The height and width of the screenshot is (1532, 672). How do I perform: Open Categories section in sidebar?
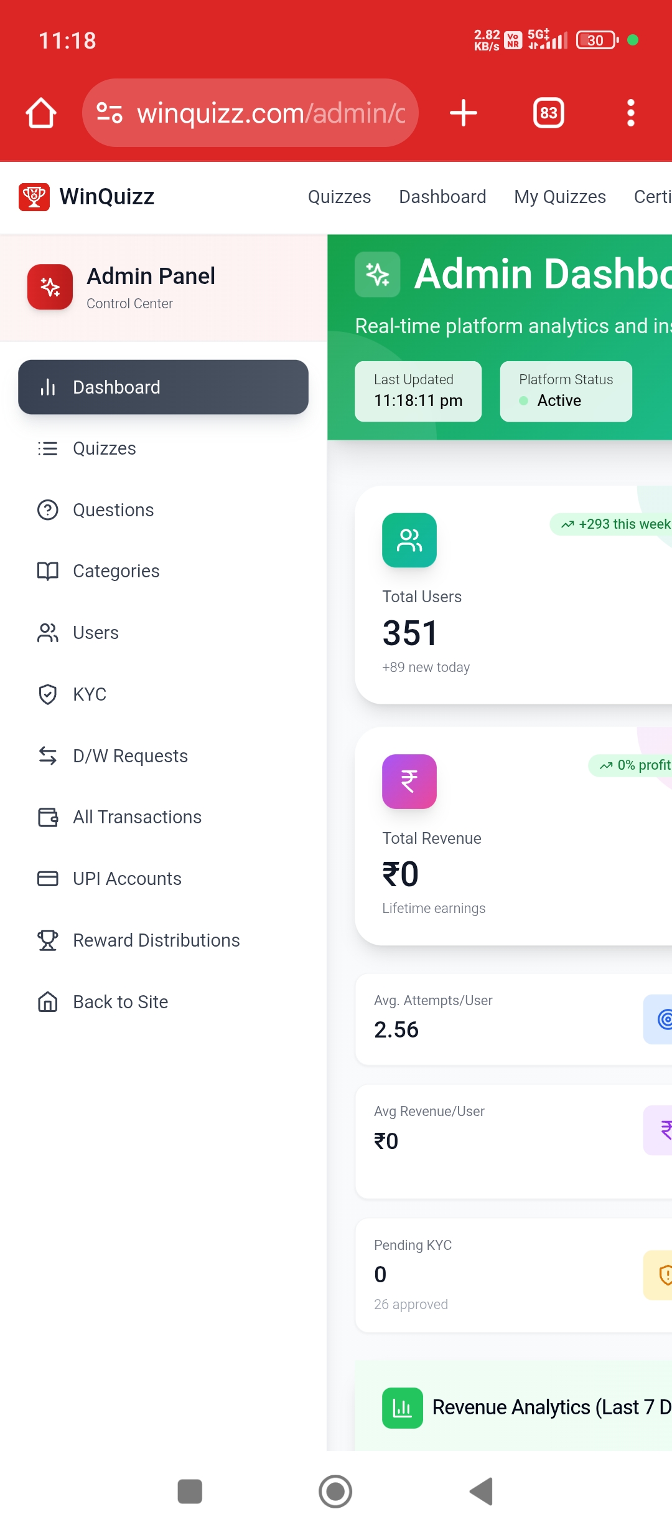tap(116, 571)
